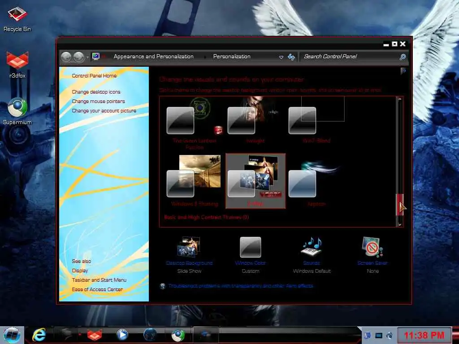The width and height of the screenshot is (459, 344).
Task: Click the Control Panel monitor icon in address bar
Action: 96,56
